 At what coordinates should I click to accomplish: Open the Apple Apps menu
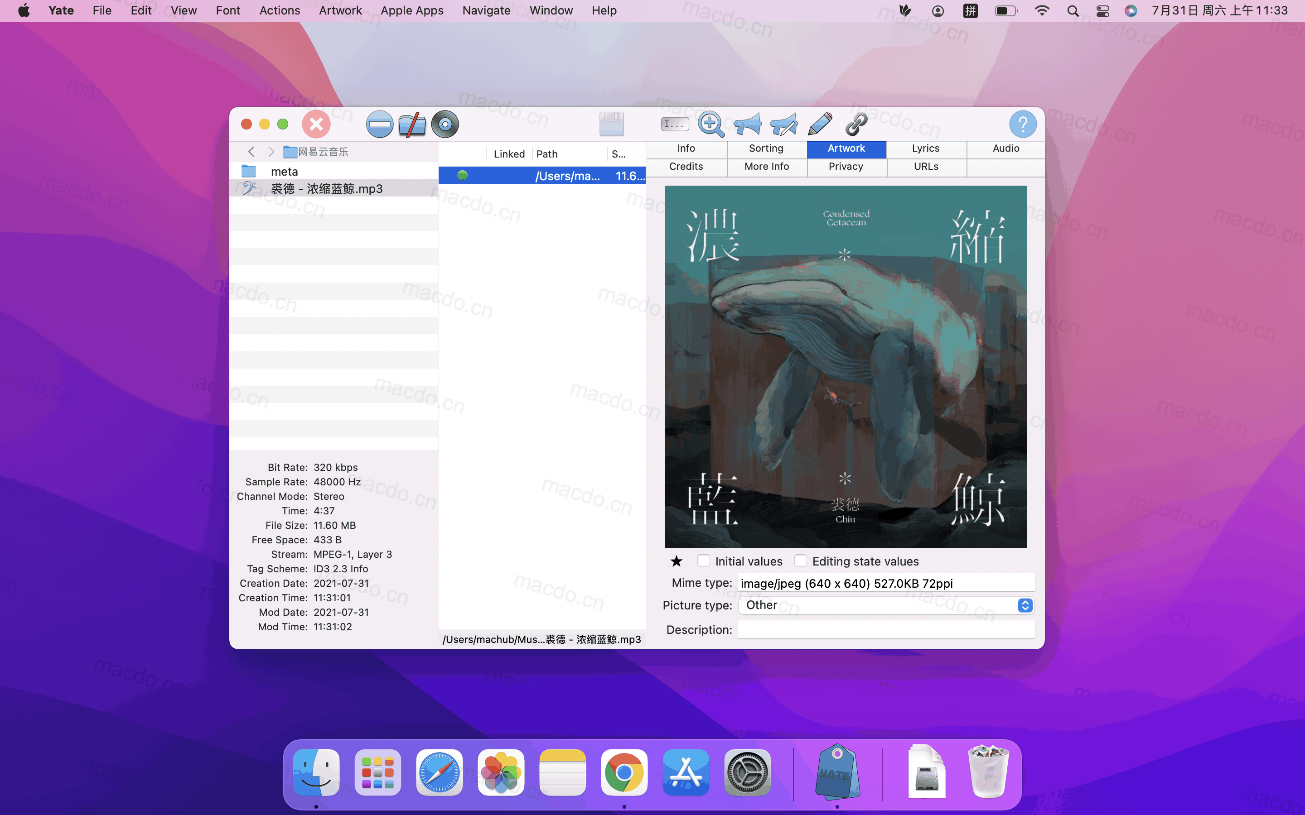[x=412, y=11]
